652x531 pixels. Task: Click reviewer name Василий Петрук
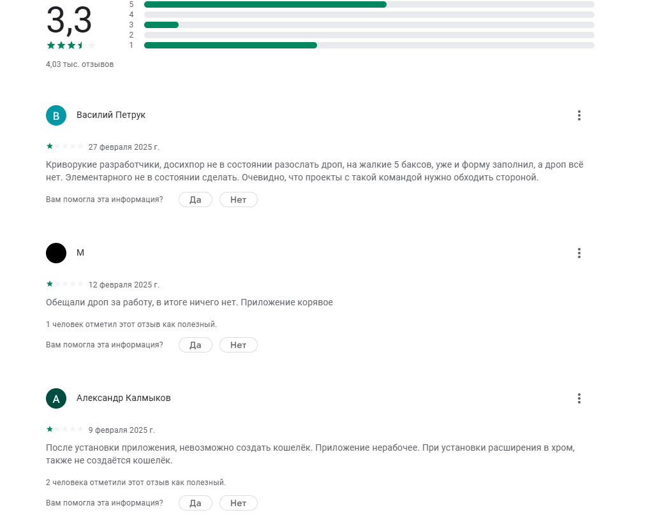point(111,115)
